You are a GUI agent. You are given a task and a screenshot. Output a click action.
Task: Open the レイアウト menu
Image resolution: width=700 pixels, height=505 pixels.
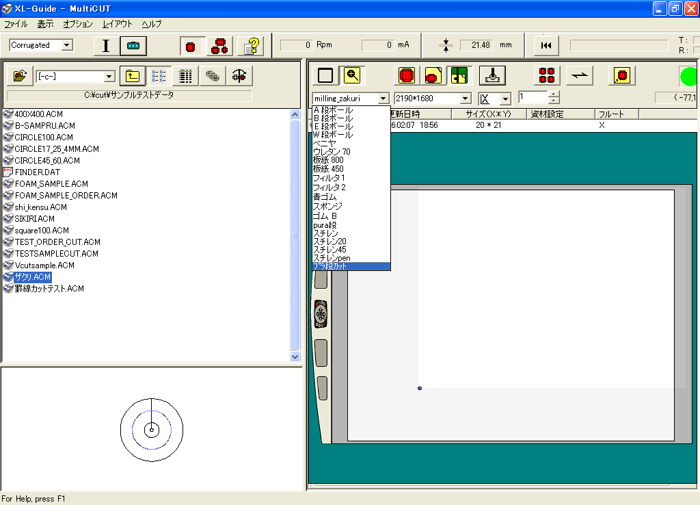118,24
